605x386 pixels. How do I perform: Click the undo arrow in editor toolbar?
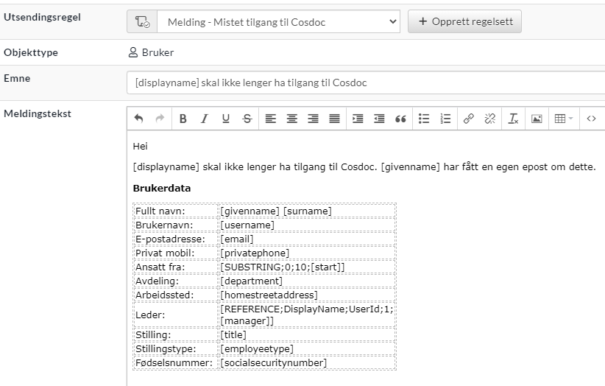(138, 119)
